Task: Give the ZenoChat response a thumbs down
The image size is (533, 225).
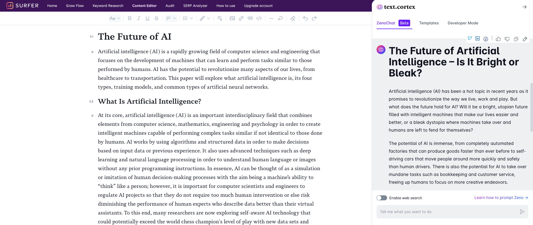Action: tap(507, 39)
